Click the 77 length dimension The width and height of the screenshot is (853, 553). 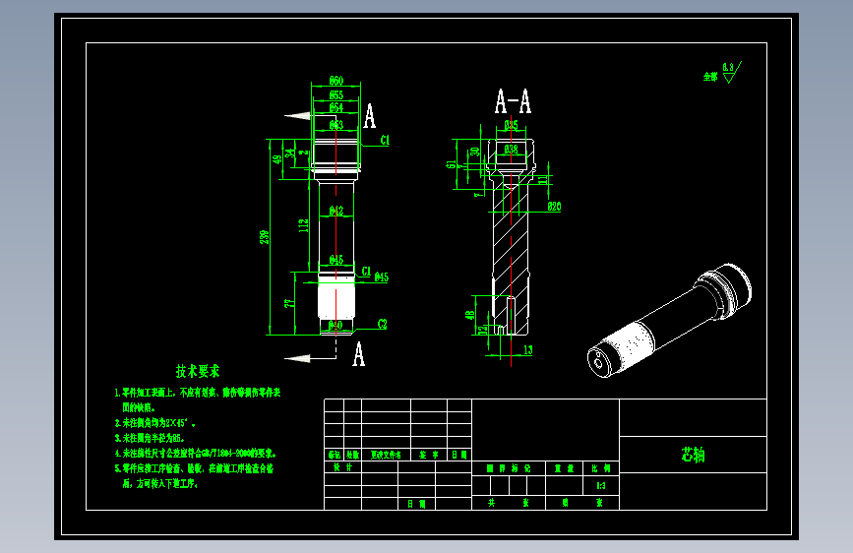(290, 303)
